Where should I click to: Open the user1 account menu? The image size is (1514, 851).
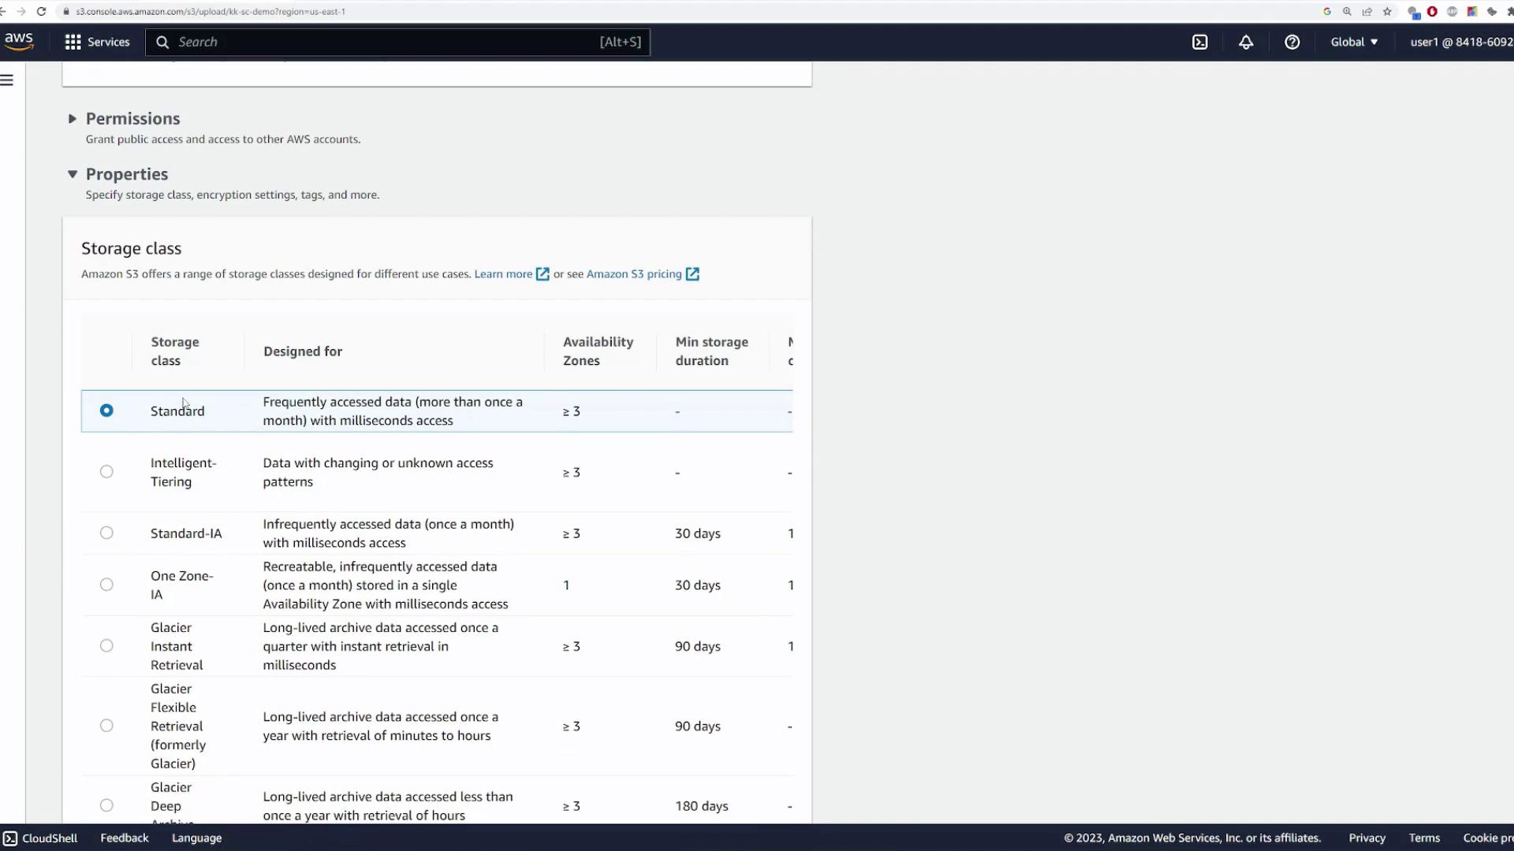click(x=1460, y=42)
